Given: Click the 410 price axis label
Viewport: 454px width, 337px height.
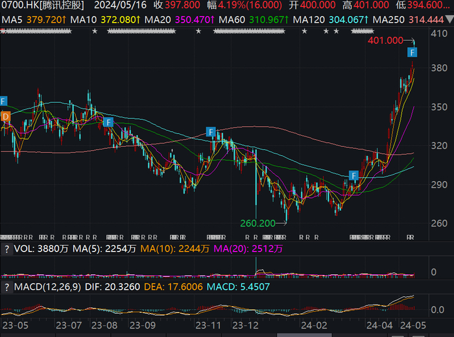Looking at the screenshot, I should click(x=439, y=34).
